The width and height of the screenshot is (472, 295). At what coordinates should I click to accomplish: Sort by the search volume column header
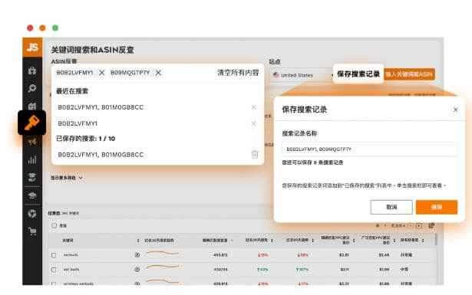(x=215, y=241)
